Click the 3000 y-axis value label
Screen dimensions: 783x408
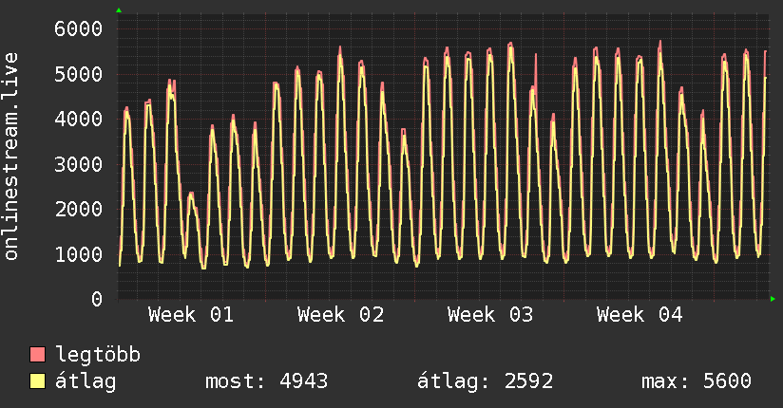point(77,164)
